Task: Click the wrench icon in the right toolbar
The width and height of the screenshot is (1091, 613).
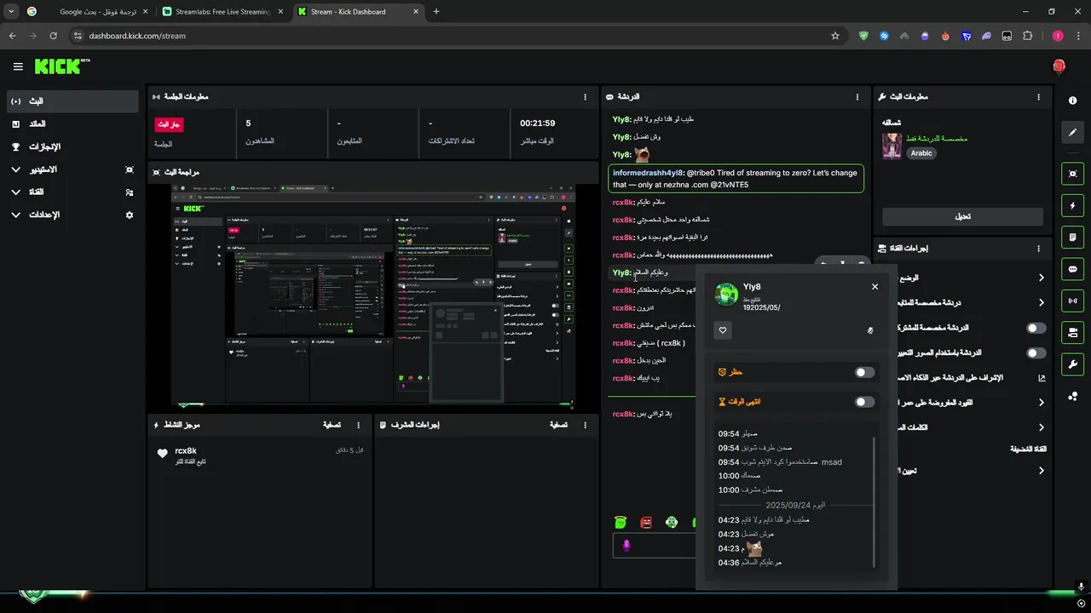Action: [x=1072, y=364]
